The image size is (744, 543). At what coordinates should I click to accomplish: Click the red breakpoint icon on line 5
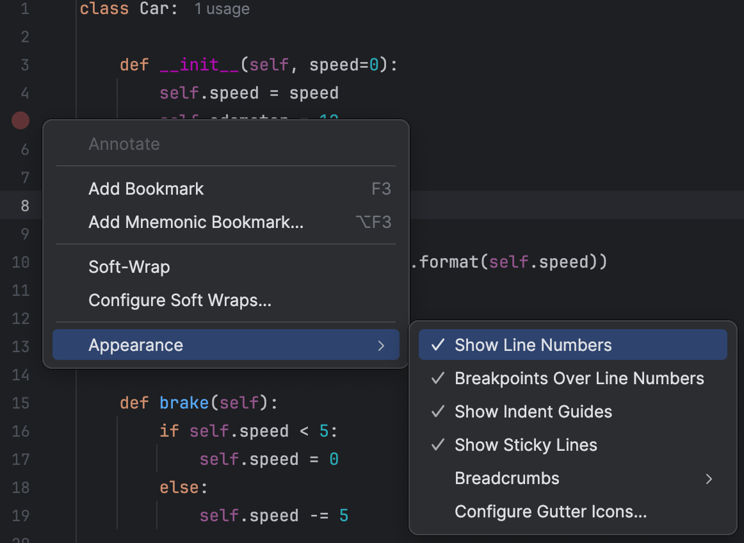pyautogui.click(x=20, y=120)
